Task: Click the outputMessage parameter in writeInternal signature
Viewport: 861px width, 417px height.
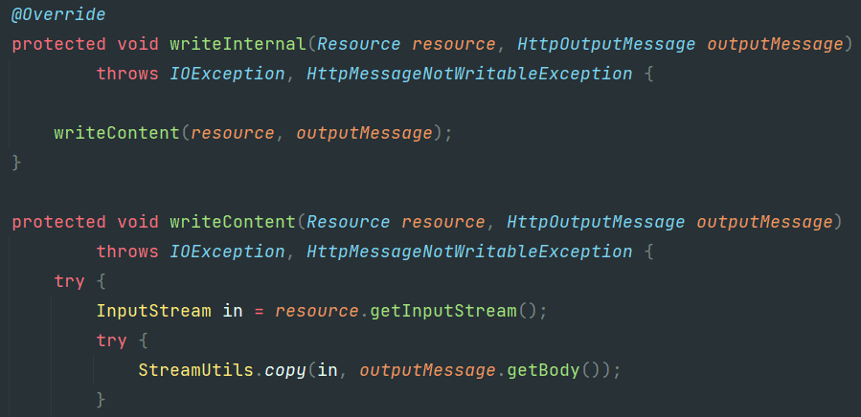Action: 775,44
